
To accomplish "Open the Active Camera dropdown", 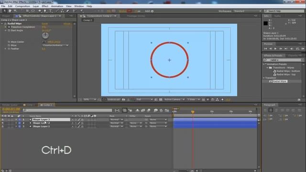I will pos(174,100).
